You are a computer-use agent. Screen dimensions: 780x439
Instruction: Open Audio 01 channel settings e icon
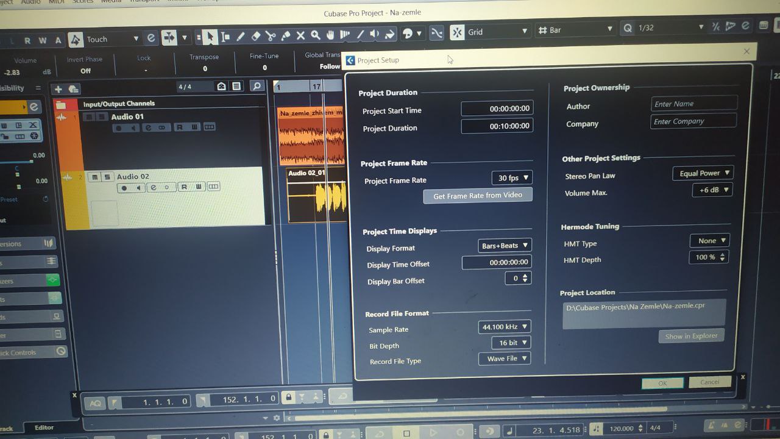pos(149,127)
